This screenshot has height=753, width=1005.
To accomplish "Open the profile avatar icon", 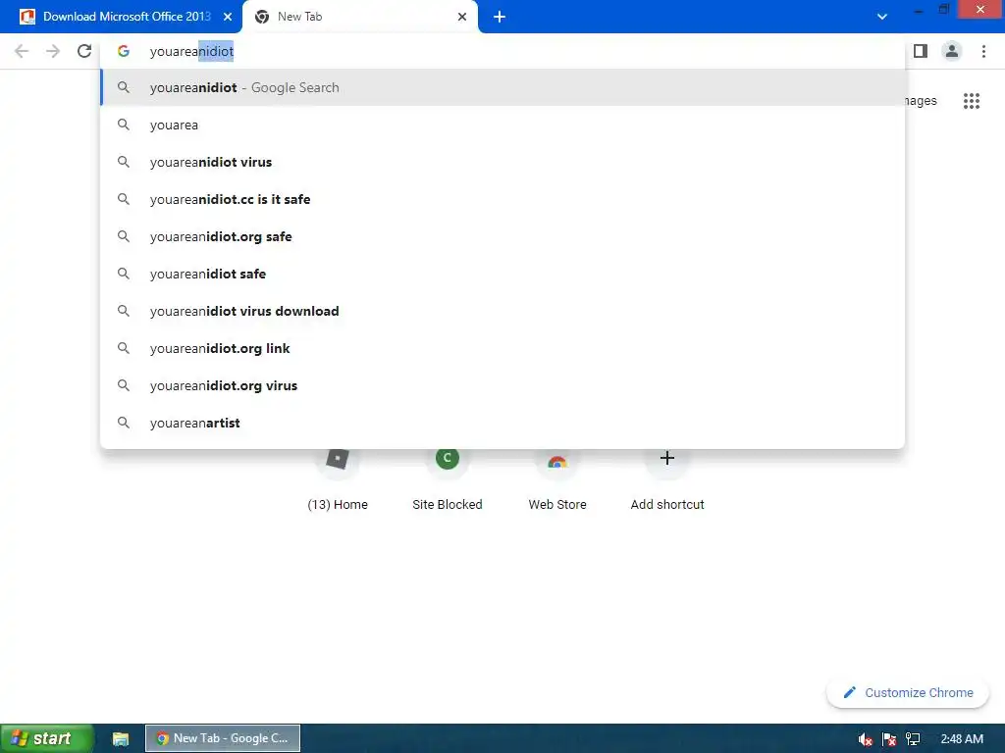I will click(952, 51).
